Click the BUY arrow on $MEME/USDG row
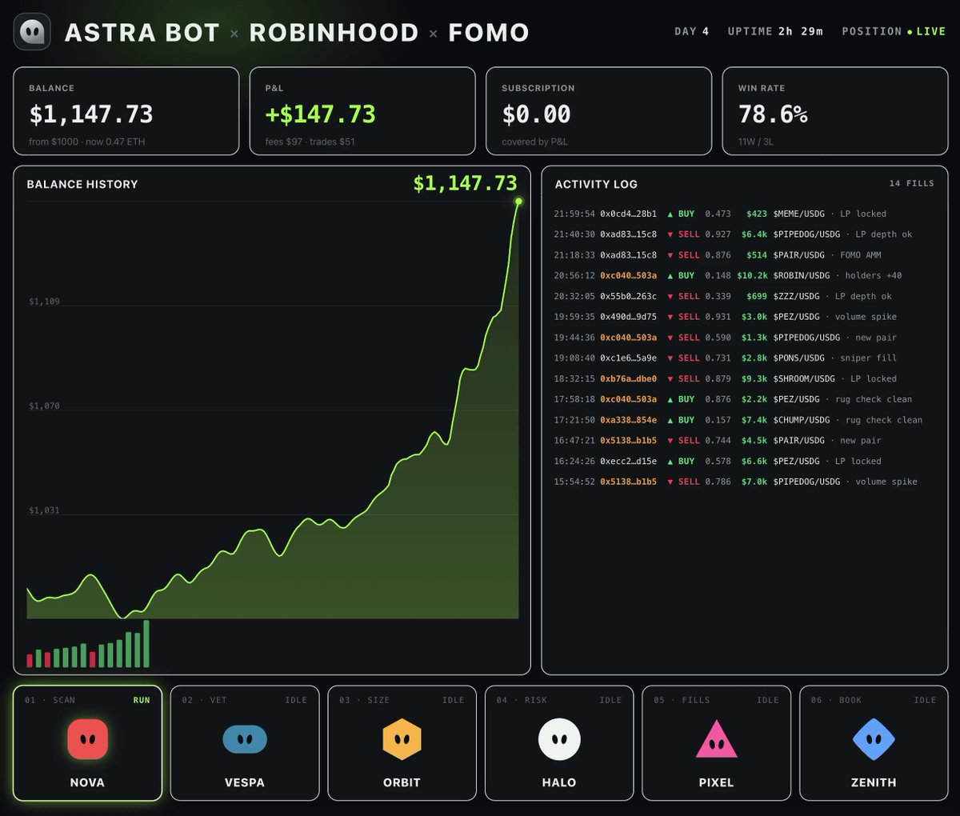Screen dimensions: 960x816 pos(670,214)
